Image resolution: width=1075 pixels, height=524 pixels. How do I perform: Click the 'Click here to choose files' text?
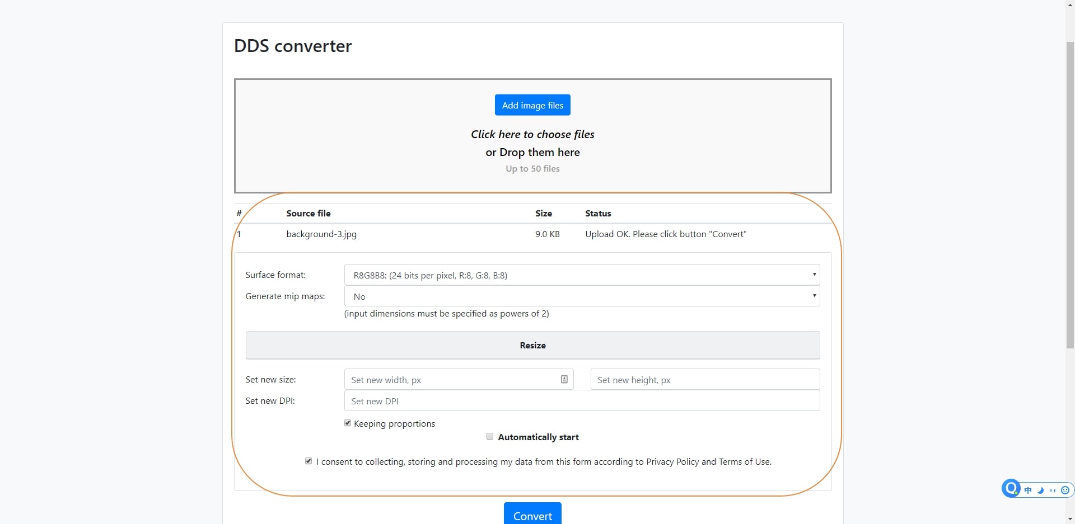[532, 134]
